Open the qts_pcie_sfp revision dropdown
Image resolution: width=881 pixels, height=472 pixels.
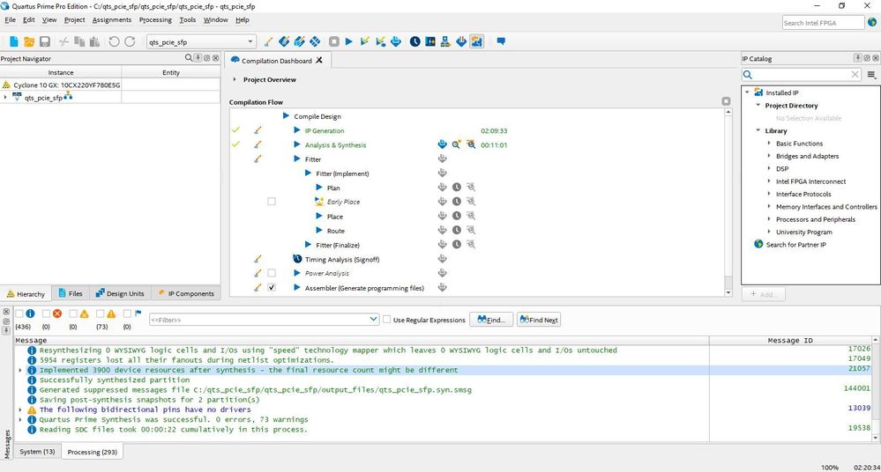click(x=250, y=41)
